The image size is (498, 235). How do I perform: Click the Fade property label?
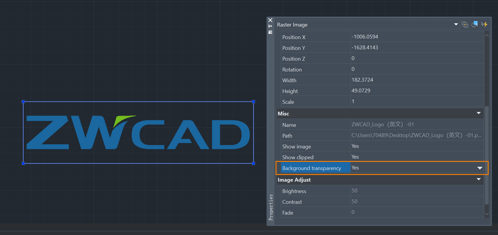point(288,213)
